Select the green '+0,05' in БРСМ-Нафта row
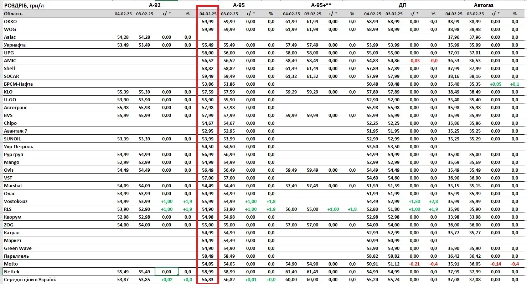 496,84
